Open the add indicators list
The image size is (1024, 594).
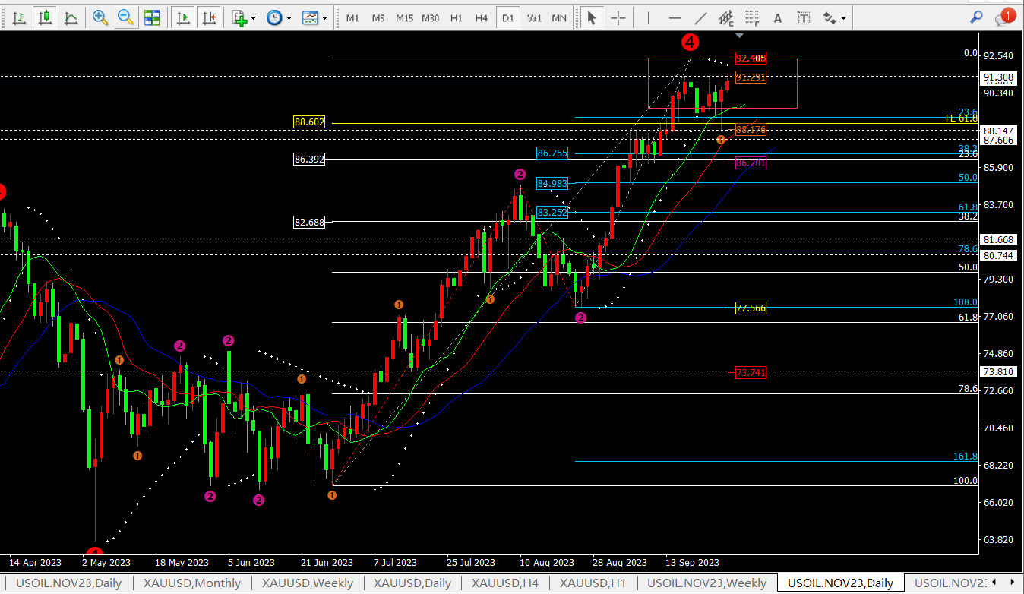click(x=240, y=17)
